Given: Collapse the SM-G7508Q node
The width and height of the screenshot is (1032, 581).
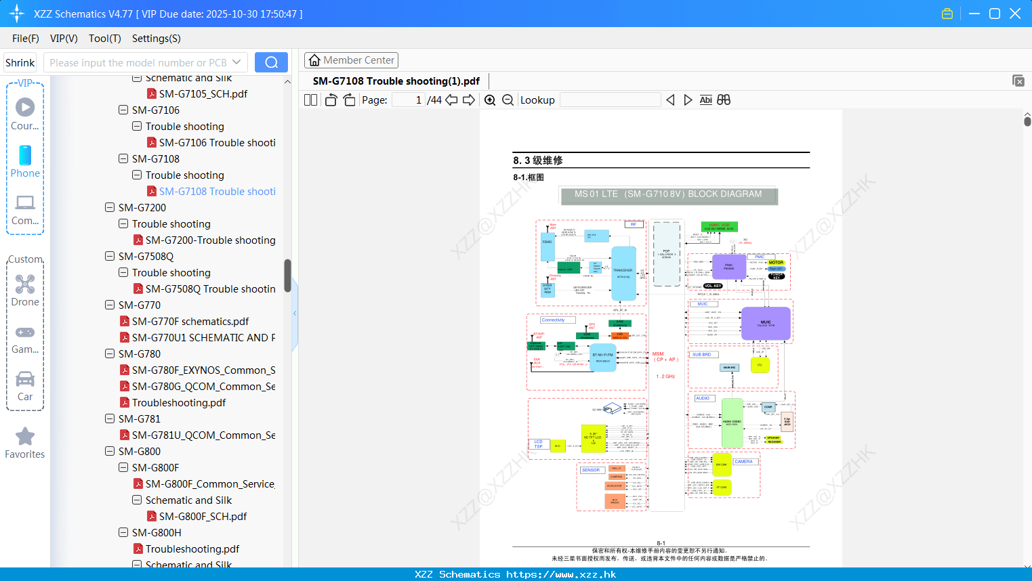Looking at the screenshot, I should pos(110,256).
